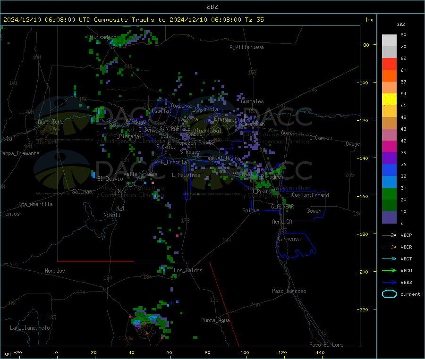Click the cyan 'current' ellipse legend icon

pyautogui.click(x=389, y=294)
